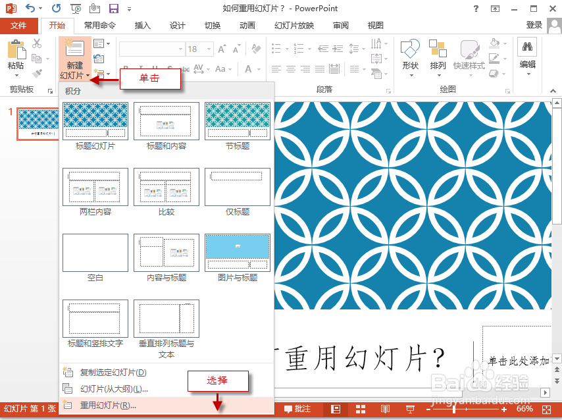Switch to Slide Show (幻灯片放映) tab
This screenshot has height=420, width=562.
click(294, 26)
